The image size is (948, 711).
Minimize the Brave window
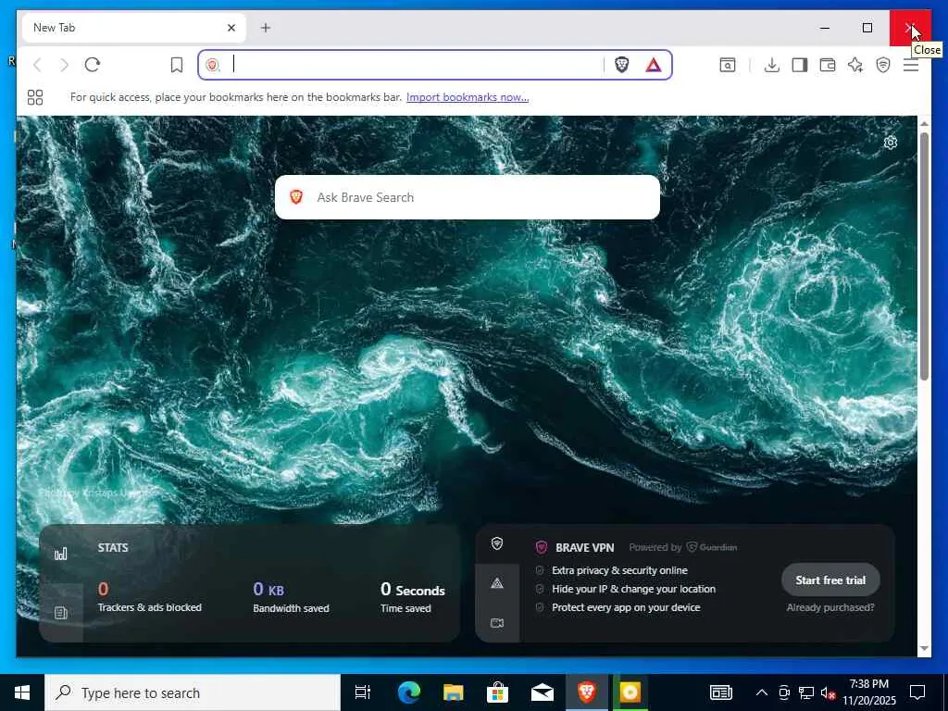click(x=825, y=28)
